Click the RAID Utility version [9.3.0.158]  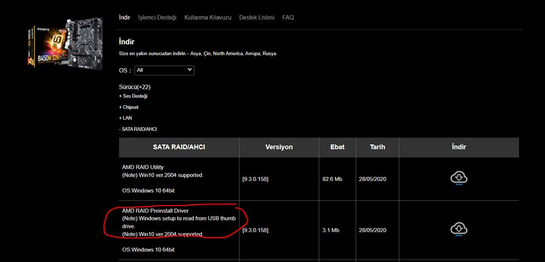coord(255,180)
